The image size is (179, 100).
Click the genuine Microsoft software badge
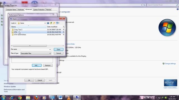point(171,83)
